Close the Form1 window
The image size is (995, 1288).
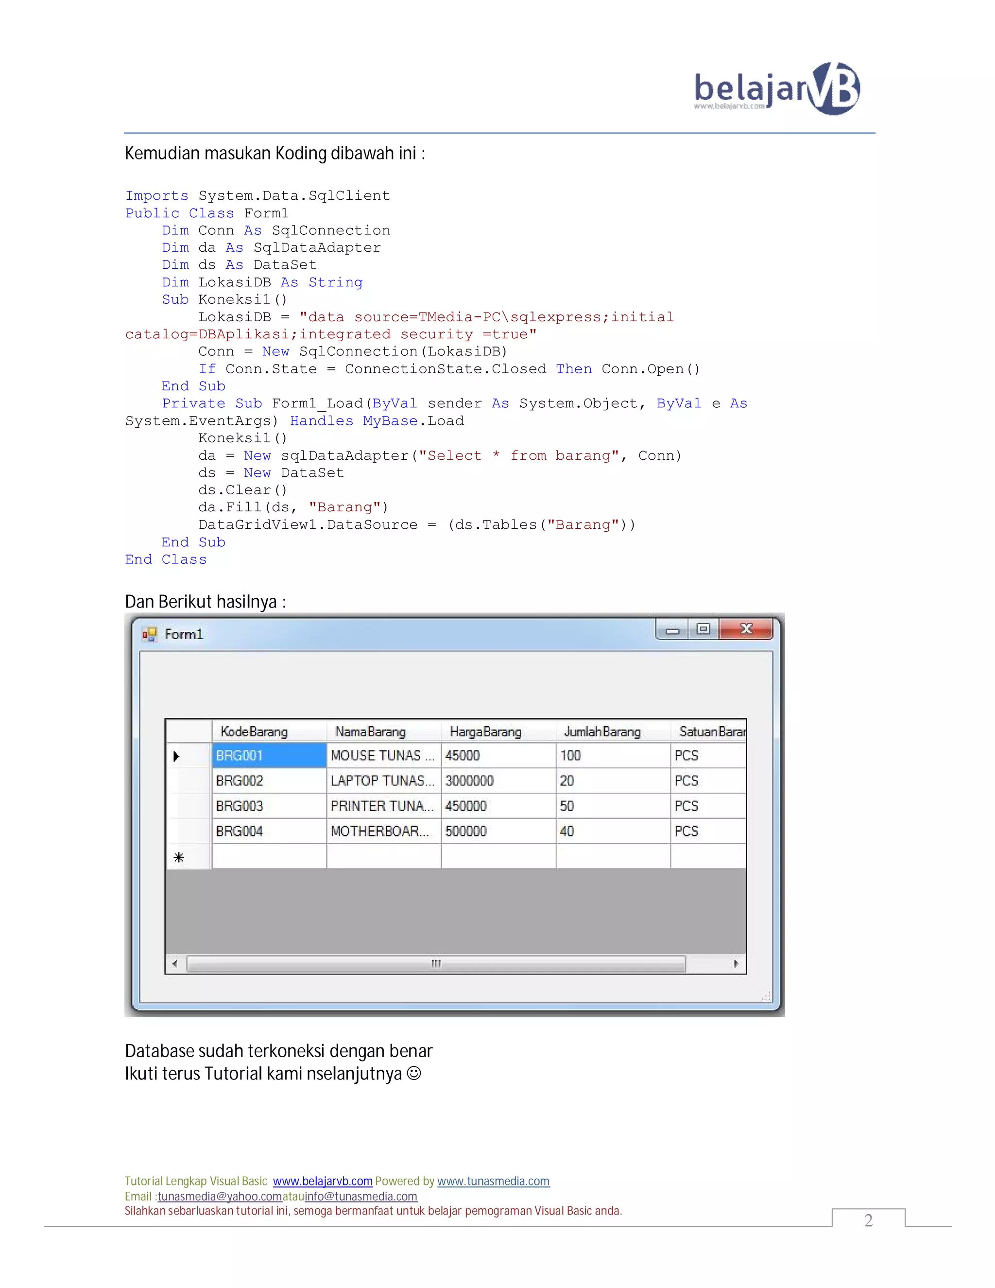pos(746,629)
